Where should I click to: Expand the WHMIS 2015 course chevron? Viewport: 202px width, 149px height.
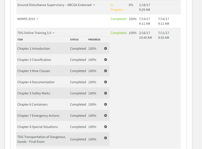(x=38, y=19)
